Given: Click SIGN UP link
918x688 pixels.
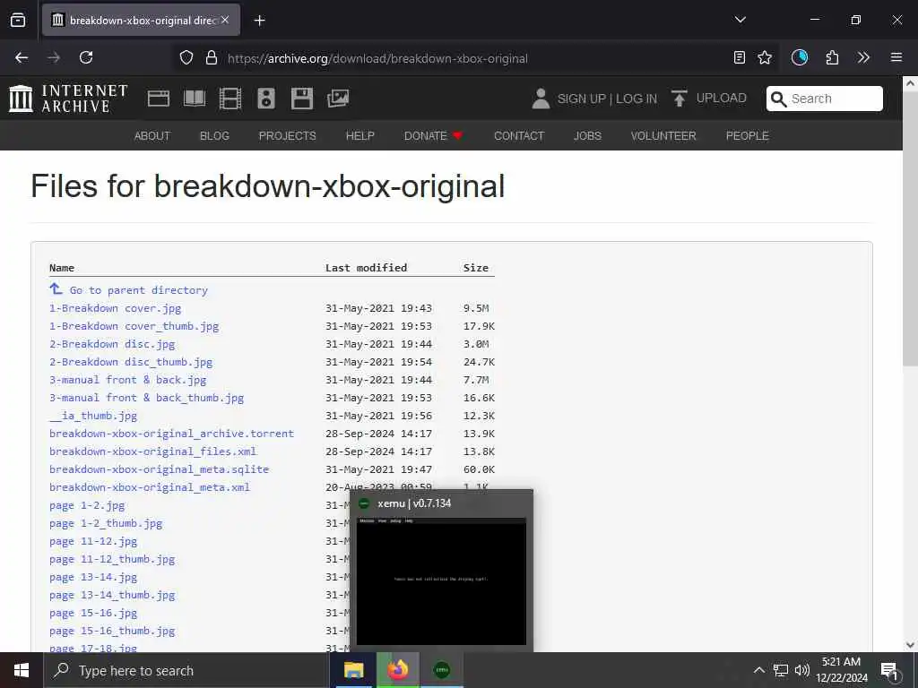Looking at the screenshot, I should pos(581,99).
